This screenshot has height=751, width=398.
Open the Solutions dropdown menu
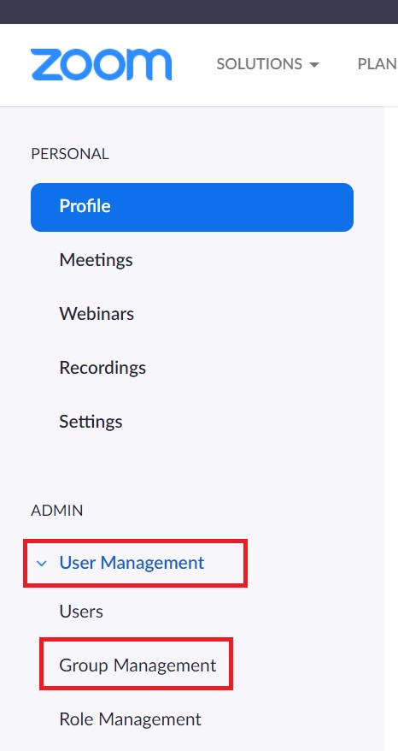click(x=267, y=64)
